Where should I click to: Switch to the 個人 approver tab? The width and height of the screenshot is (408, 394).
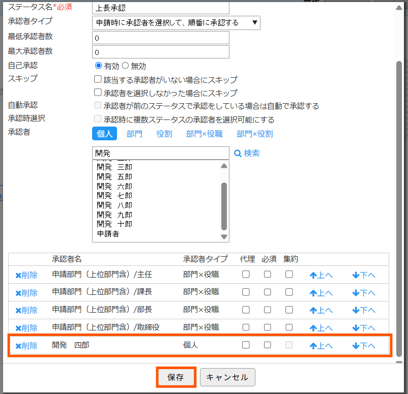(104, 134)
